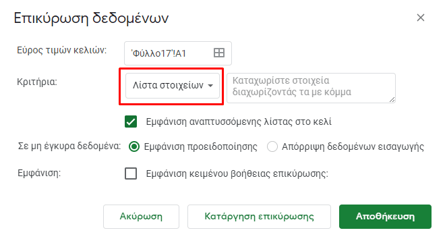This screenshot has height=243, width=445.
Task: Untick the green Εμφάνιση αναπτυσσόμενης λίστας checkbox
Action: pos(131,122)
